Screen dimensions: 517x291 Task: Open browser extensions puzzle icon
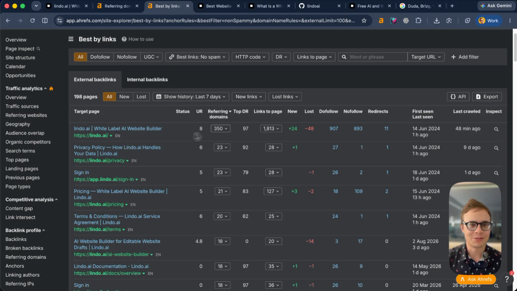click(x=418, y=20)
